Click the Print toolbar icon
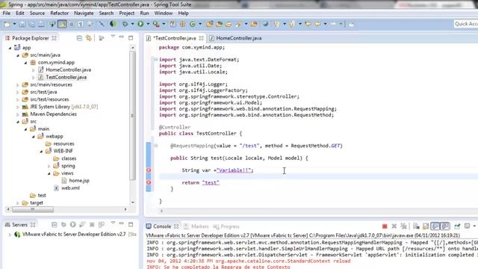The width and height of the screenshot is (478, 269). pyautogui.click(x=41, y=24)
